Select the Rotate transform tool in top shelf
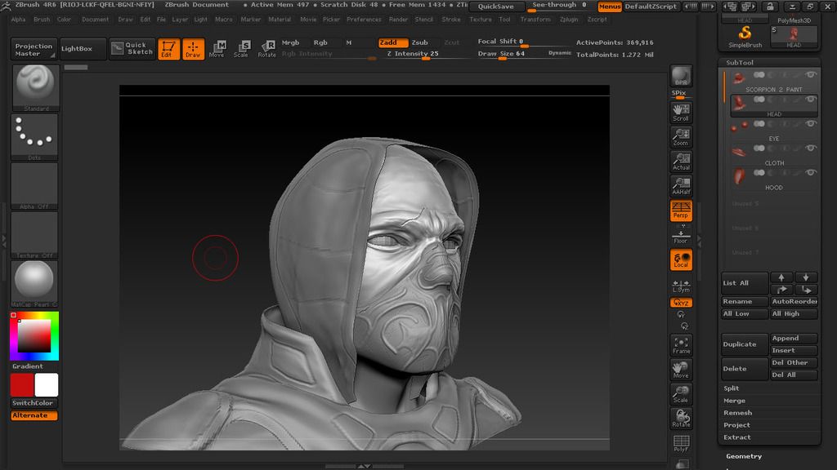 tap(266, 49)
